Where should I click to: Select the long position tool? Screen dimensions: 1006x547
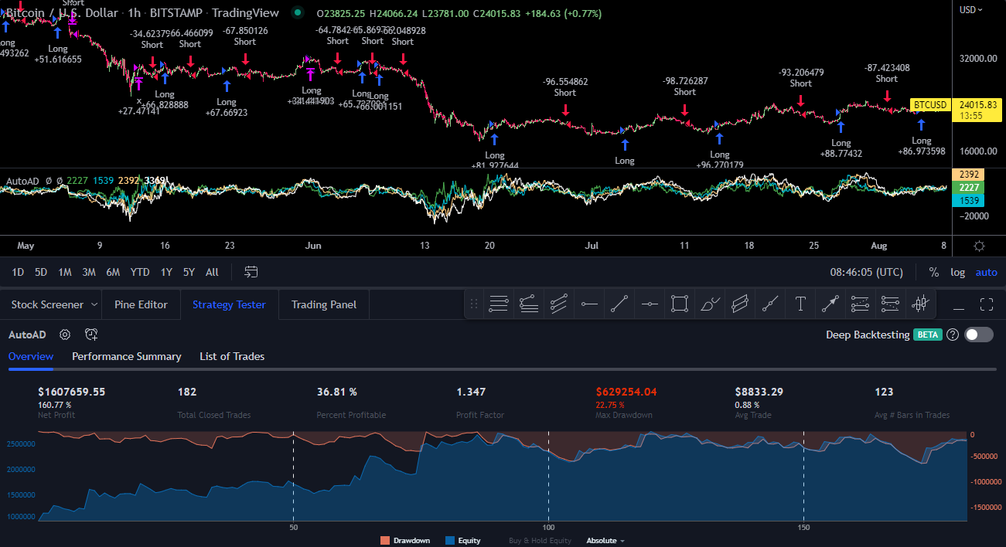point(860,304)
